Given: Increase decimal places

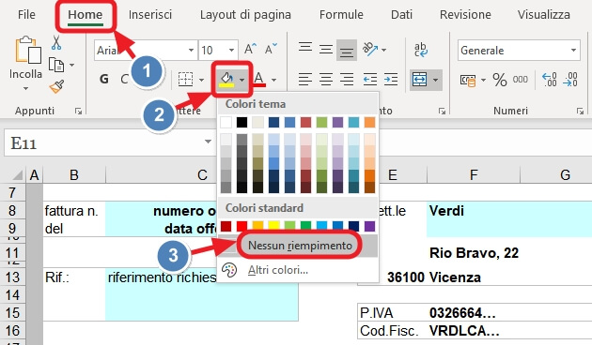Looking at the screenshot, I should tap(550, 80).
